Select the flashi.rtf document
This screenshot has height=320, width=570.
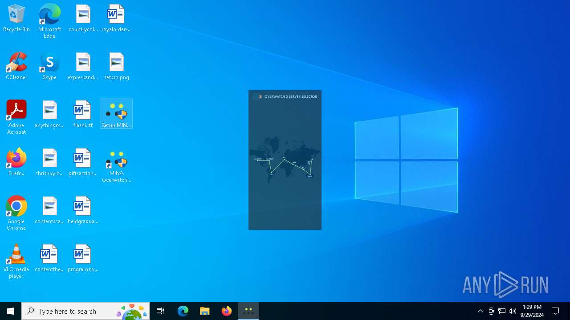[x=83, y=115]
